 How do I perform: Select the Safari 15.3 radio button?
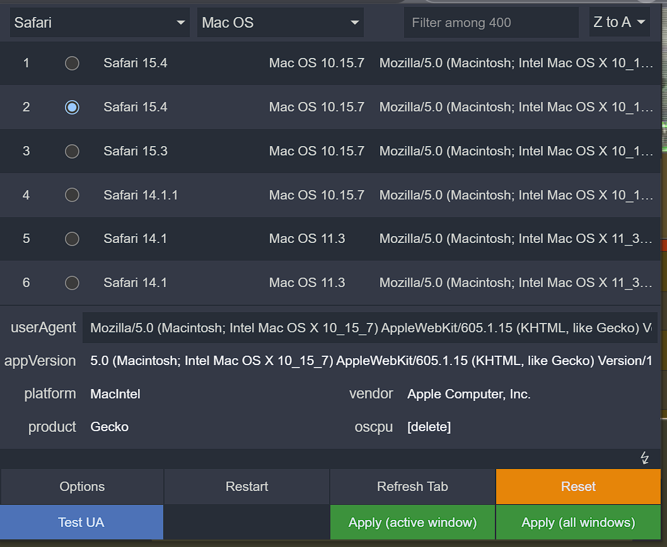click(72, 151)
